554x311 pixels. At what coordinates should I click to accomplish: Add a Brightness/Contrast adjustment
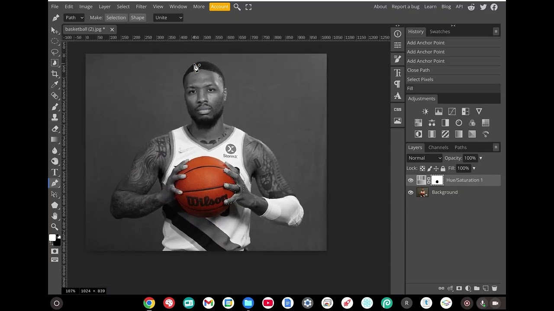[425, 111]
